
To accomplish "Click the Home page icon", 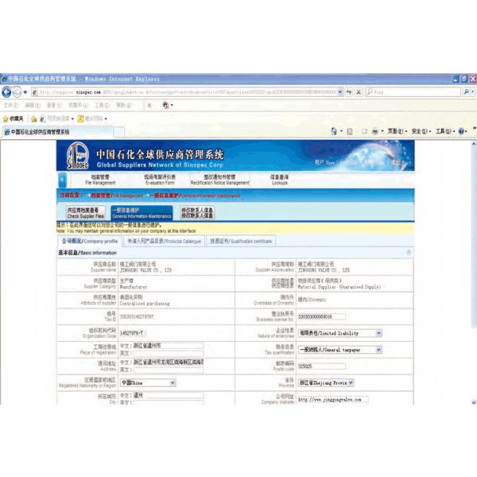I will click(334, 131).
